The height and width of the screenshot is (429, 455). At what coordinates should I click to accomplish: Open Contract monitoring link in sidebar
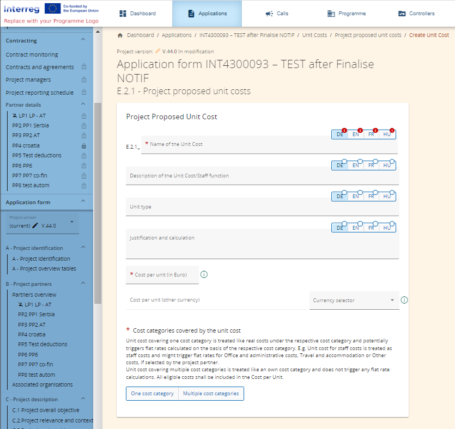coord(32,54)
